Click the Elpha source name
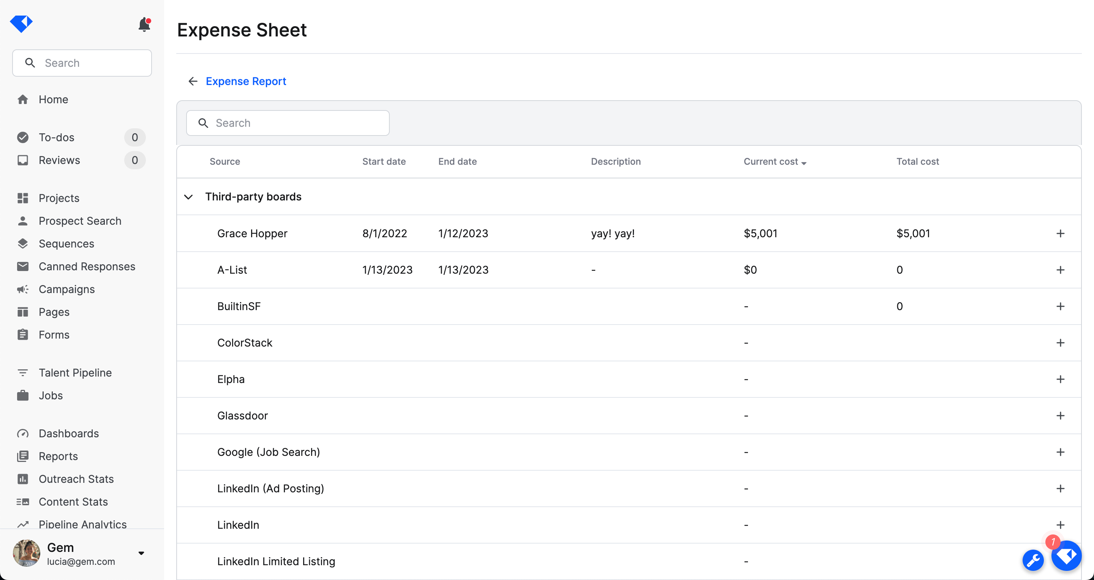1094x580 pixels. [x=231, y=379]
